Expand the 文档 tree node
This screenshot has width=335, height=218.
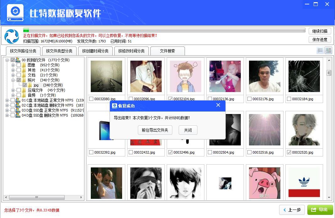click(13, 75)
